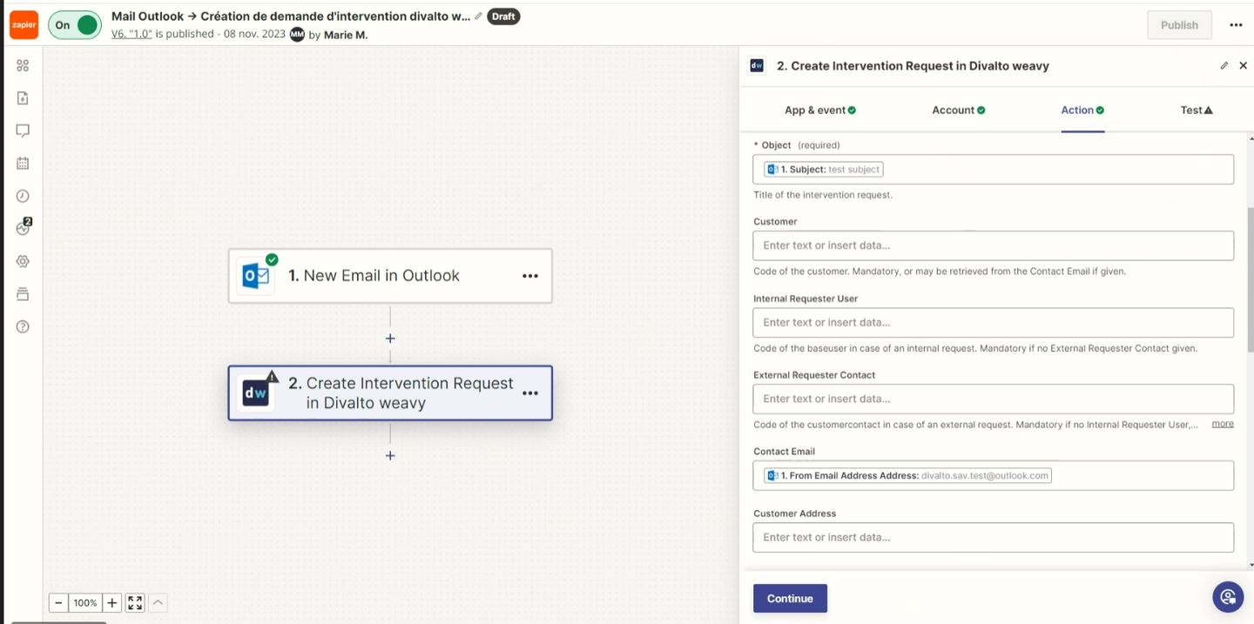The image size is (1254, 624).
Task: Click the scrollbar up arrow in the panel
Action: [x=1250, y=139]
